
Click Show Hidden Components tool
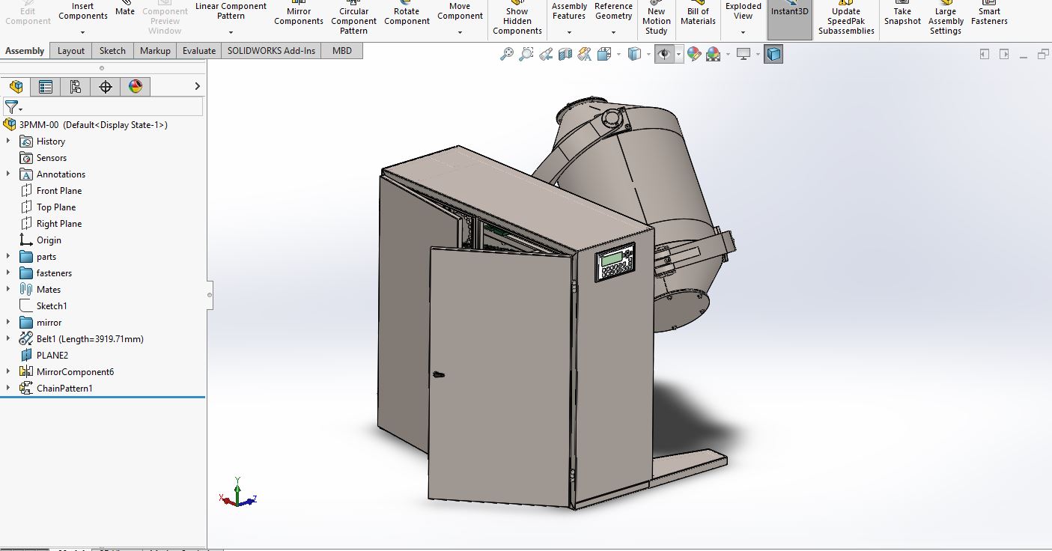point(517,19)
